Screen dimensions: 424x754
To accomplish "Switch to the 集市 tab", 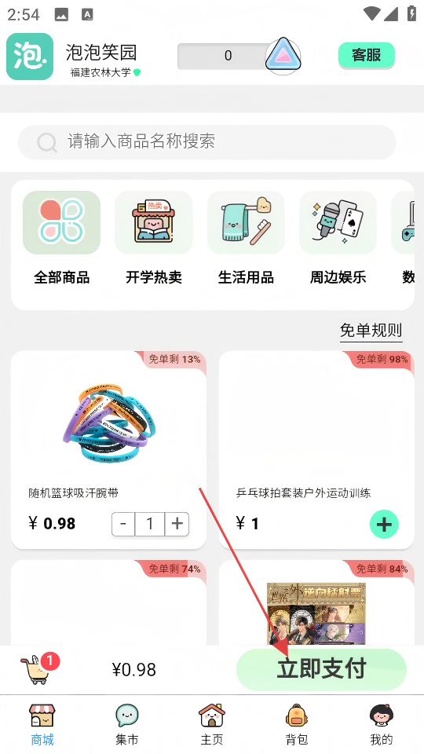I will (127, 725).
